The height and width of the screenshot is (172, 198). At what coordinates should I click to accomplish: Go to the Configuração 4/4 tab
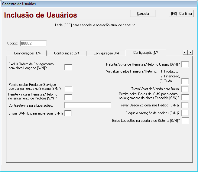point(146,53)
